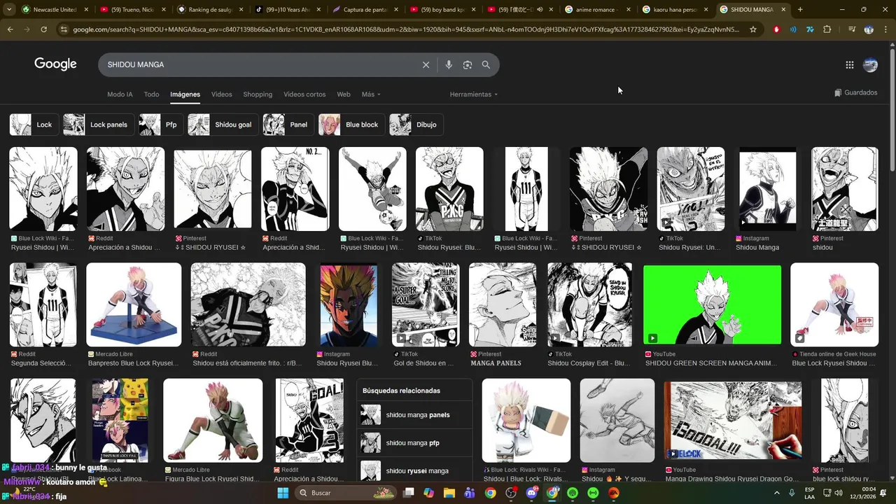Viewport: 896px width, 504px height.
Task: Open Copilot icon in taskbar
Action: click(x=428, y=493)
